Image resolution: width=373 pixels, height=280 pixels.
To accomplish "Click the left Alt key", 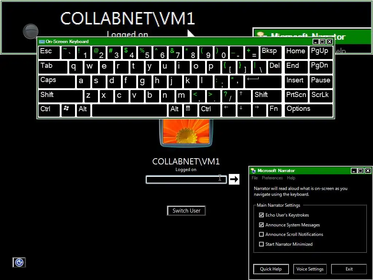I will tap(83, 110).
